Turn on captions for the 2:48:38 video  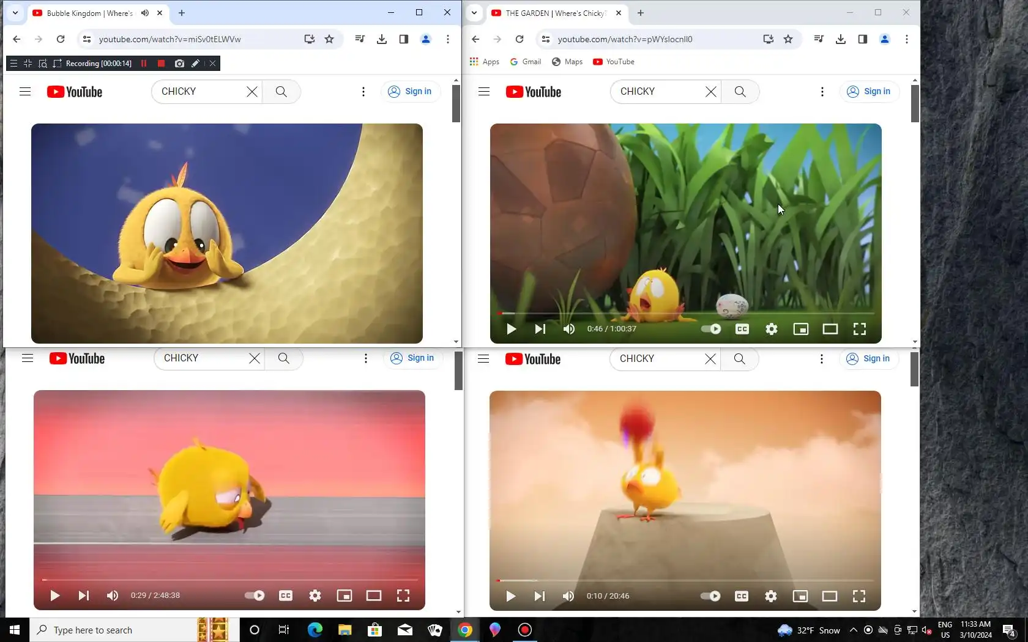pos(286,596)
